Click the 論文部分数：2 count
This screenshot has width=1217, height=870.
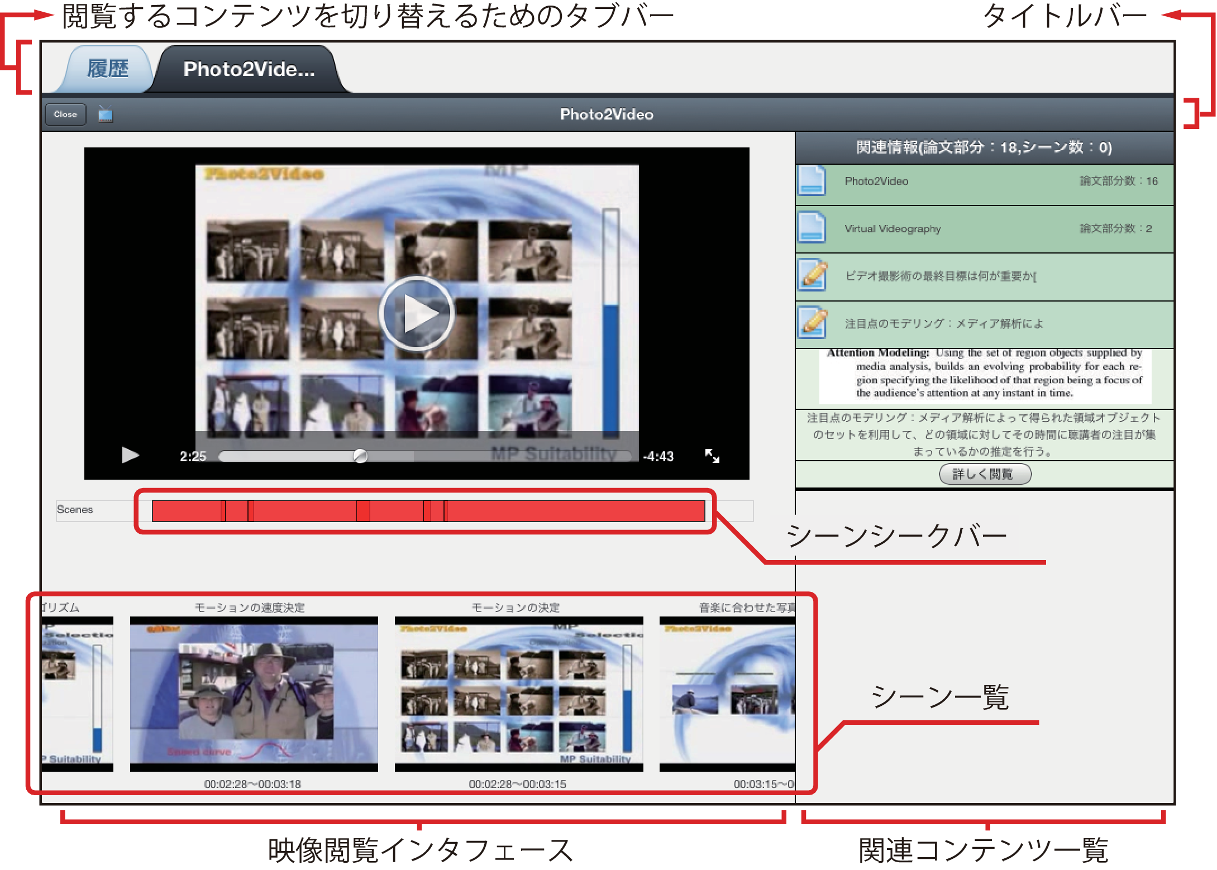pyautogui.click(x=1115, y=228)
